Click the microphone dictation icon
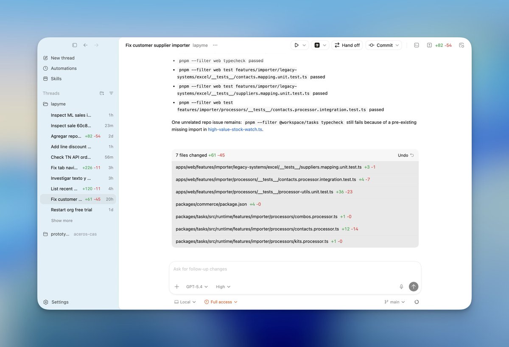509x347 pixels. click(x=401, y=287)
